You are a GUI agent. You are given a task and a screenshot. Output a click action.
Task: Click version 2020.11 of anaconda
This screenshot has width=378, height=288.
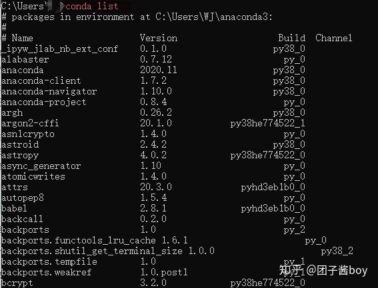pyautogui.click(x=159, y=70)
